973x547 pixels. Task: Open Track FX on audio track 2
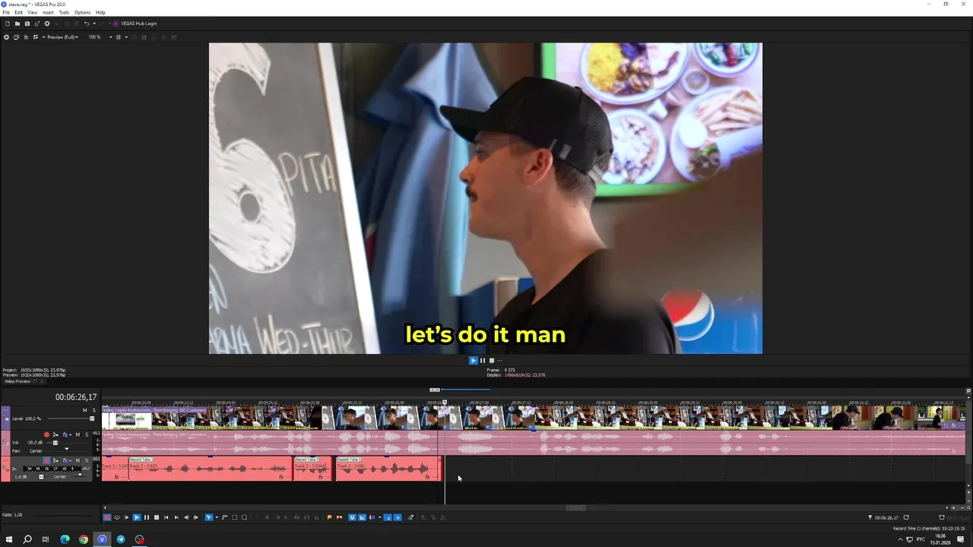click(x=65, y=435)
